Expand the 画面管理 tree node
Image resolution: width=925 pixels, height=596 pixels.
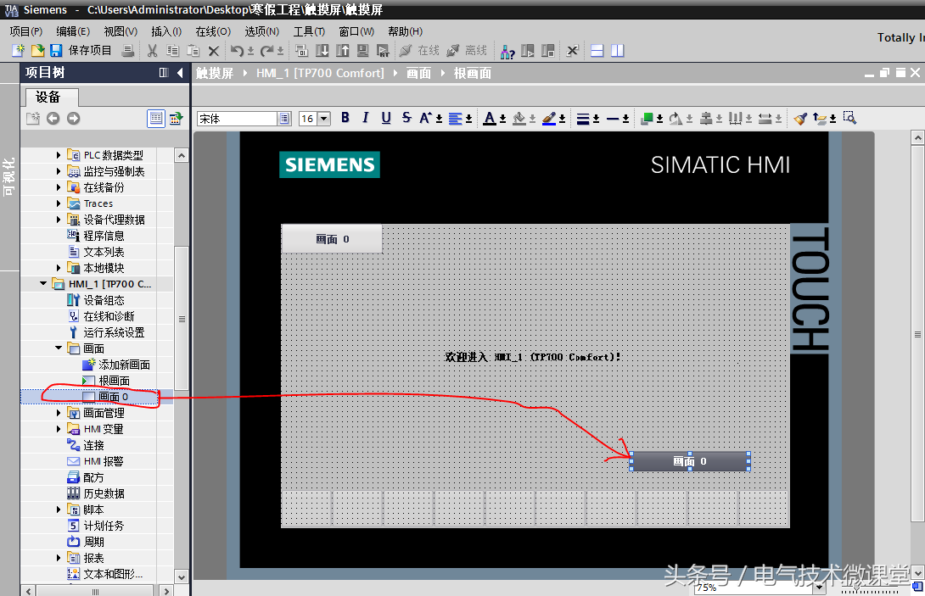(59, 413)
